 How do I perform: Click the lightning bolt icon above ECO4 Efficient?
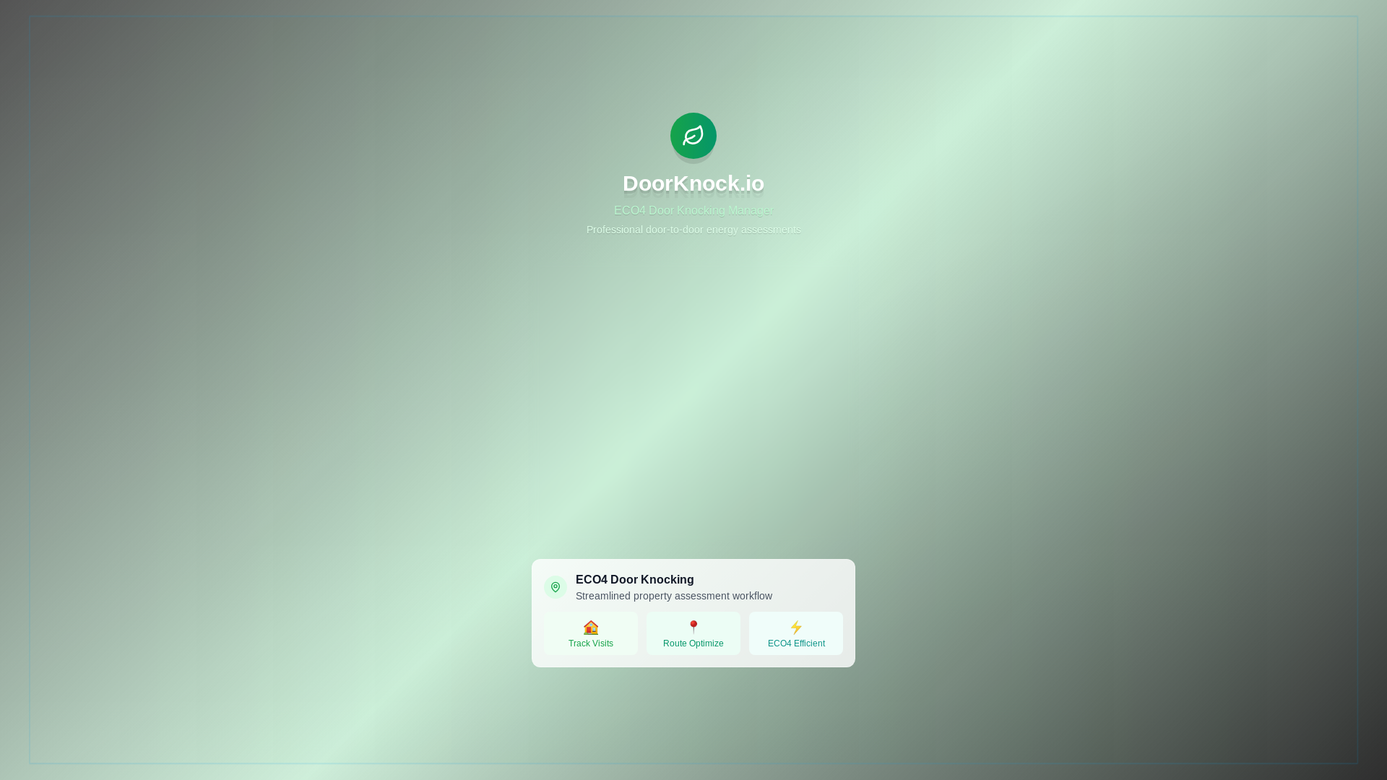pyautogui.click(x=796, y=627)
